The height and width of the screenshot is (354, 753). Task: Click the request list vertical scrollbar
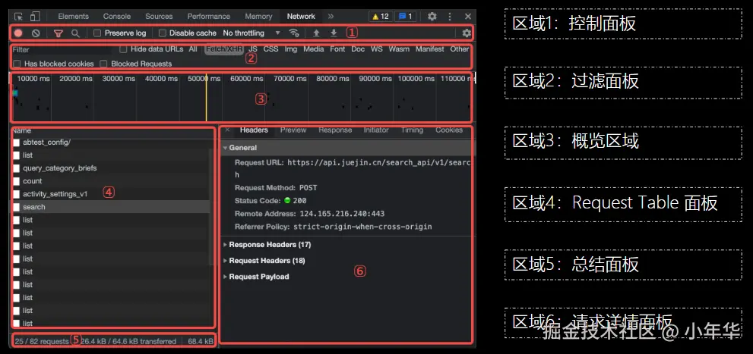212,207
